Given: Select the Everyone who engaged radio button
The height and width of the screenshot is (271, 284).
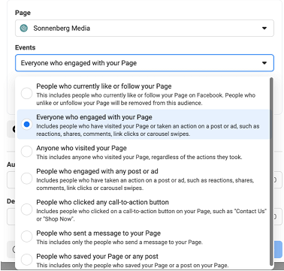Looking at the screenshot, I should (26, 124).
